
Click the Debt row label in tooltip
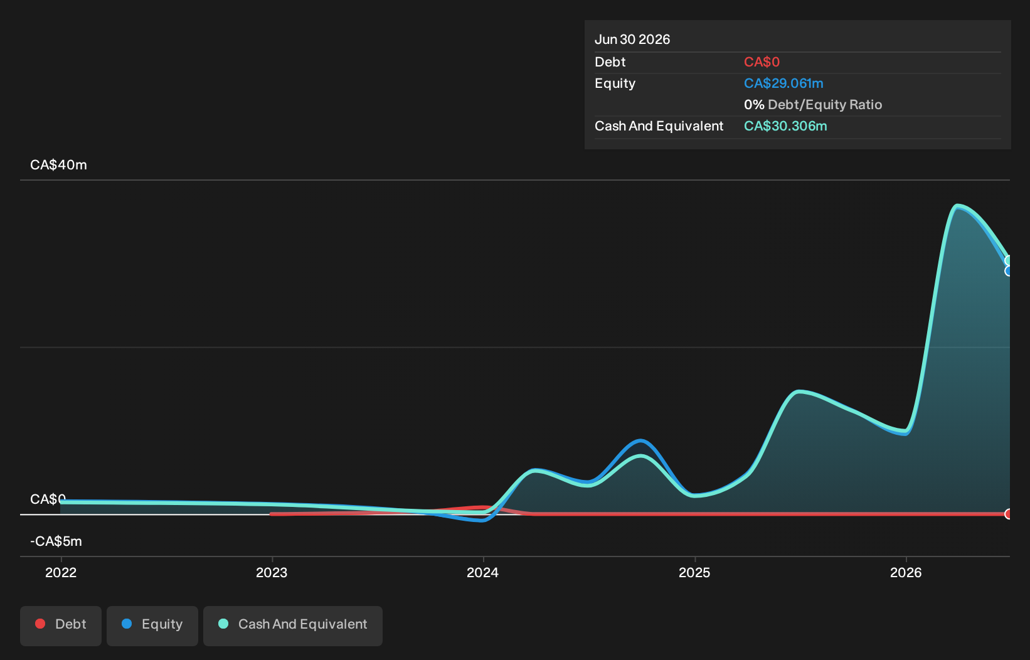click(x=610, y=62)
